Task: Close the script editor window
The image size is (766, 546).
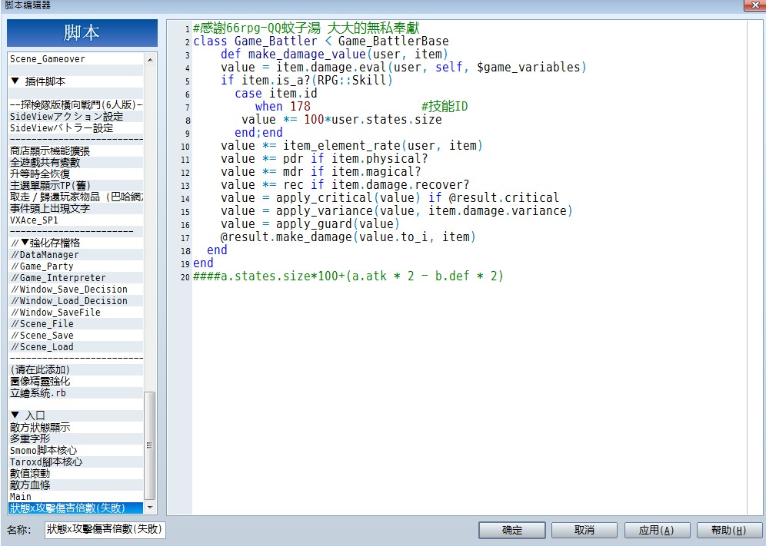Action: 755,5
